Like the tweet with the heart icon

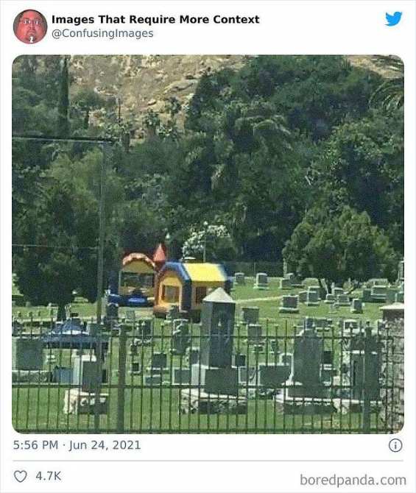[x=21, y=476]
